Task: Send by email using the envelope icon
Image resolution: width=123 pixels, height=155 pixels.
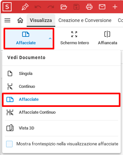Action: click(102, 7)
